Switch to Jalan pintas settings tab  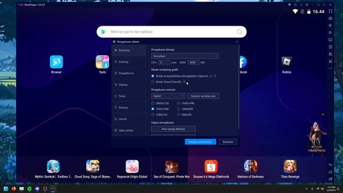(129, 130)
